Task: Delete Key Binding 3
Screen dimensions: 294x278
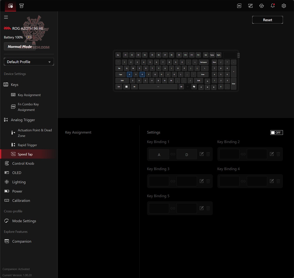Action: click(208, 181)
